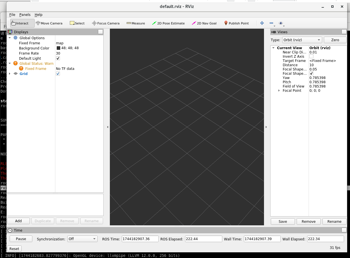Select the Measure tool

(136, 23)
